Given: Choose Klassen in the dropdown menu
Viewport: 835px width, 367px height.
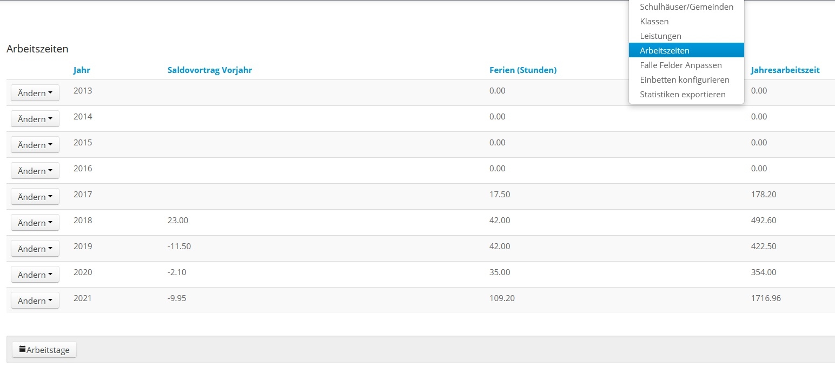Looking at the screenshot, I should pos(654,22).
